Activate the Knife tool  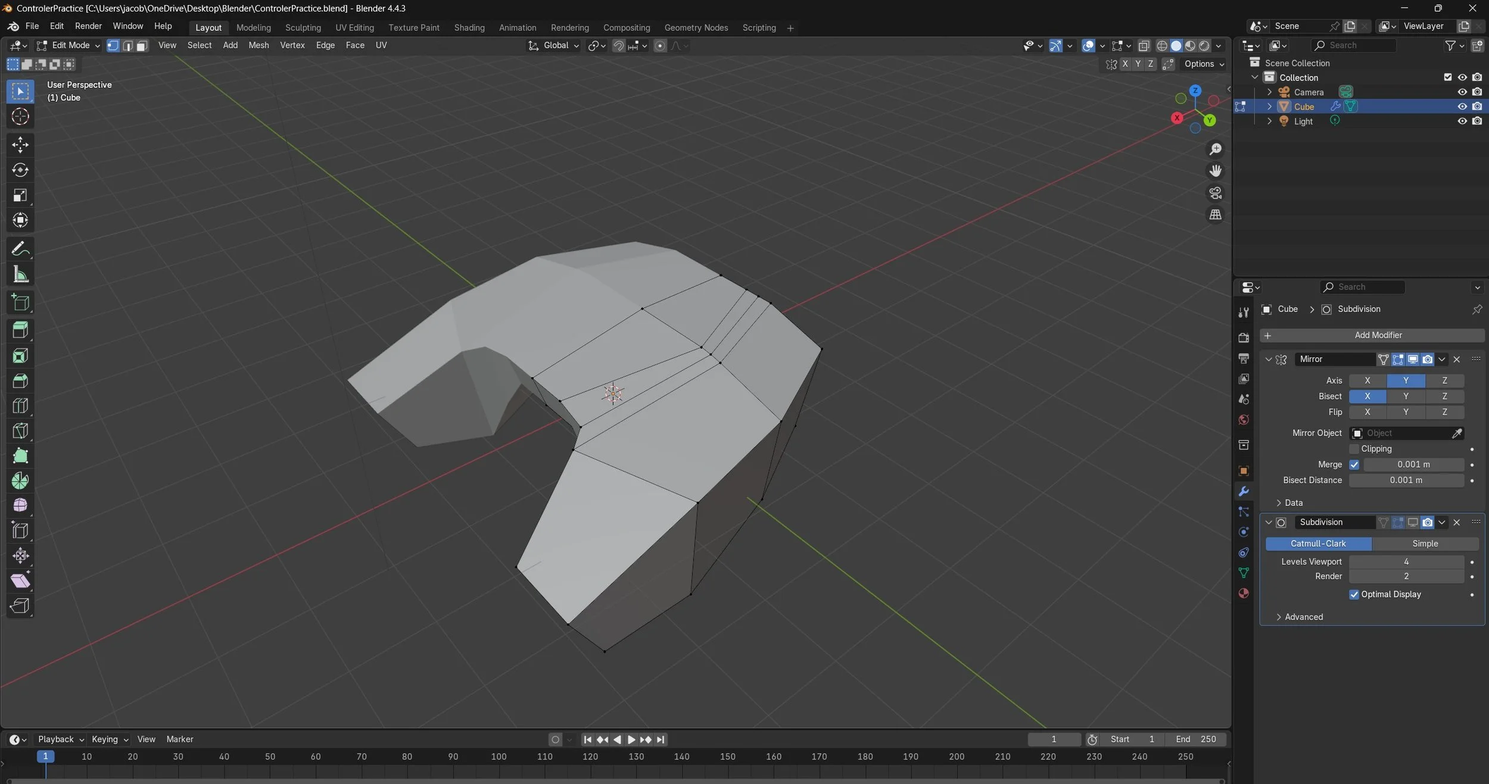click(20, 431)
